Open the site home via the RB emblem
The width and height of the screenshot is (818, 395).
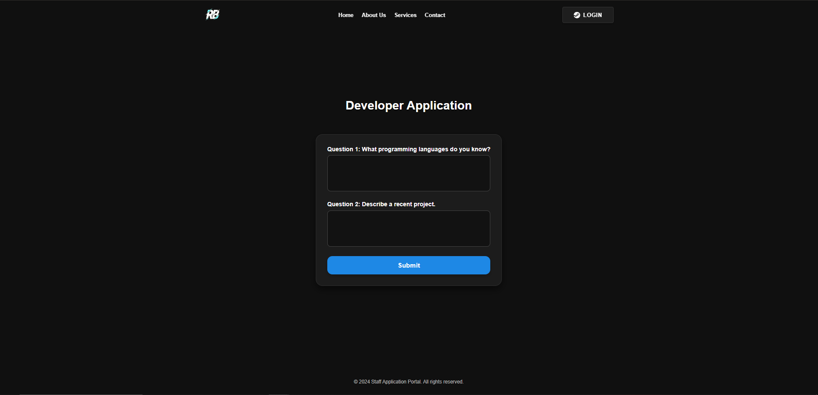212,14
